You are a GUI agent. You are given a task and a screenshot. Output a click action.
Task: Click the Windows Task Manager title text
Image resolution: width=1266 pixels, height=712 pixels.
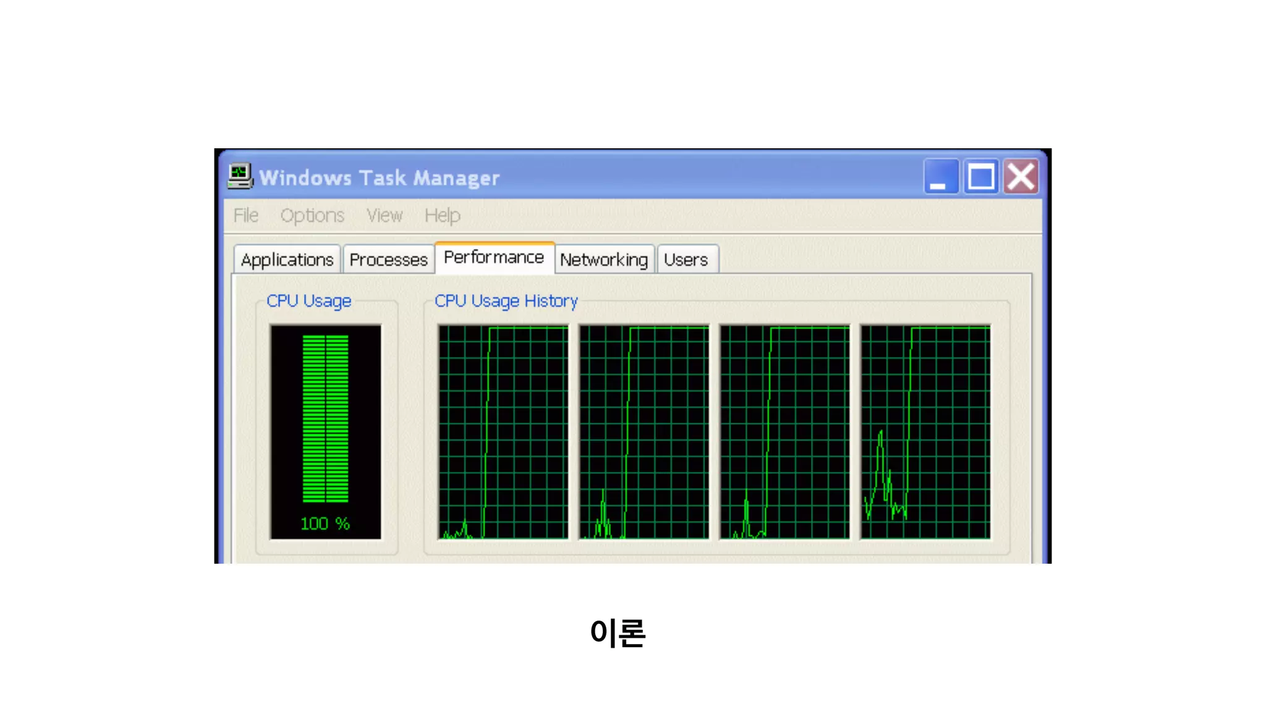(x=379, y=178)
